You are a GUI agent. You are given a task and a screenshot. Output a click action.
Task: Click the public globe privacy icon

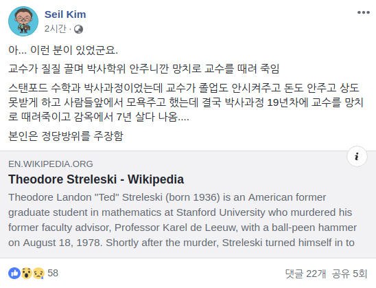pyautogui.click(x=78, y=30)
